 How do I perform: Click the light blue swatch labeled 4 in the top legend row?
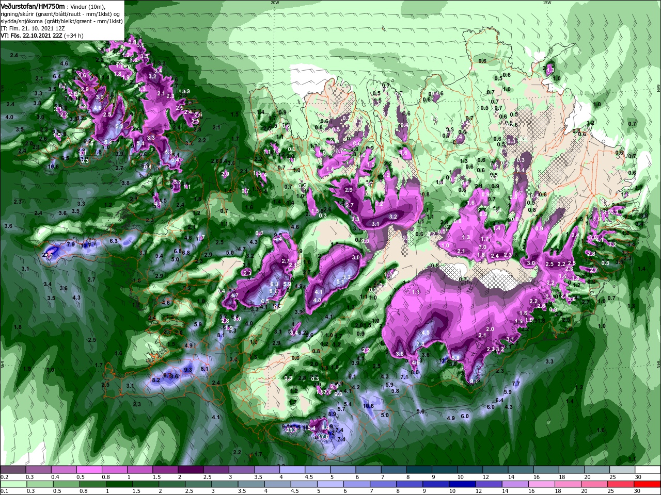click(x=292, y=470)
